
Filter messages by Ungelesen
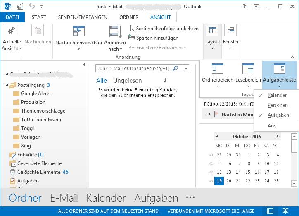[x=127, y=81]
